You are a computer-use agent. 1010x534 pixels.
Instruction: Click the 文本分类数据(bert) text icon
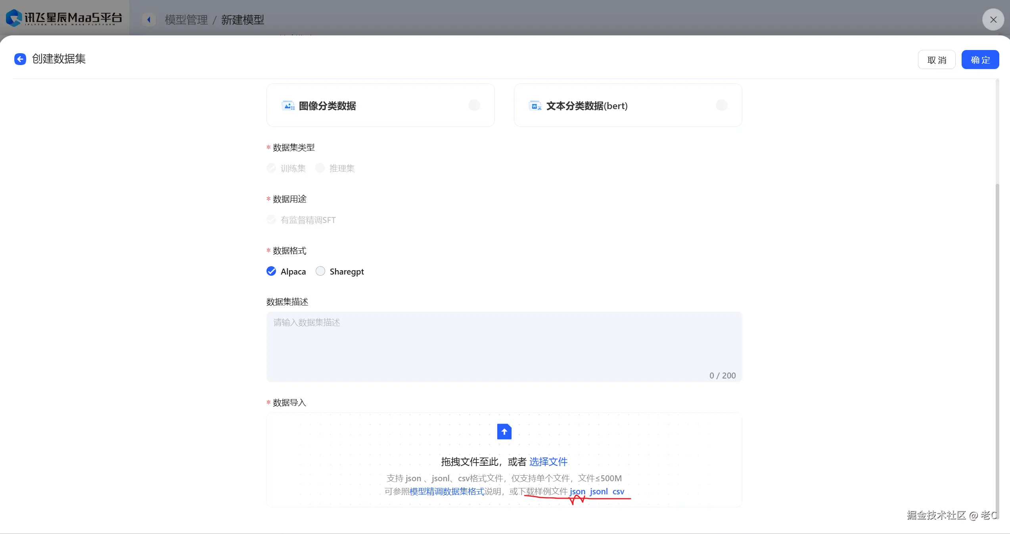click(x=535, y=106)
